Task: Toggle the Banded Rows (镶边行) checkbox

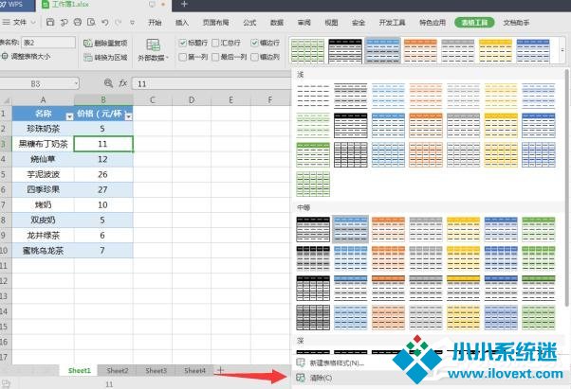Action: pyautogui.click(x=253, y=43)
